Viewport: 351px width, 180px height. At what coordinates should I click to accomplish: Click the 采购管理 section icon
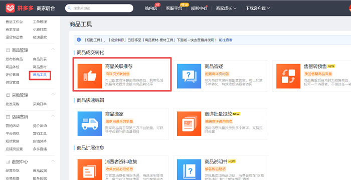(x=8, y=95)
